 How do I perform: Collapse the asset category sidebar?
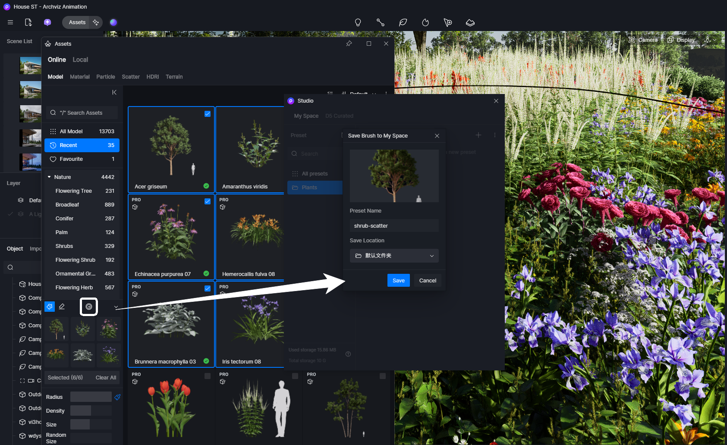[x=114, y=92]
